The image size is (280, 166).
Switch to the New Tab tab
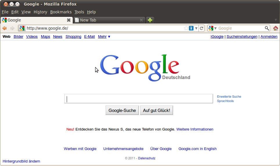pos(109,20)
